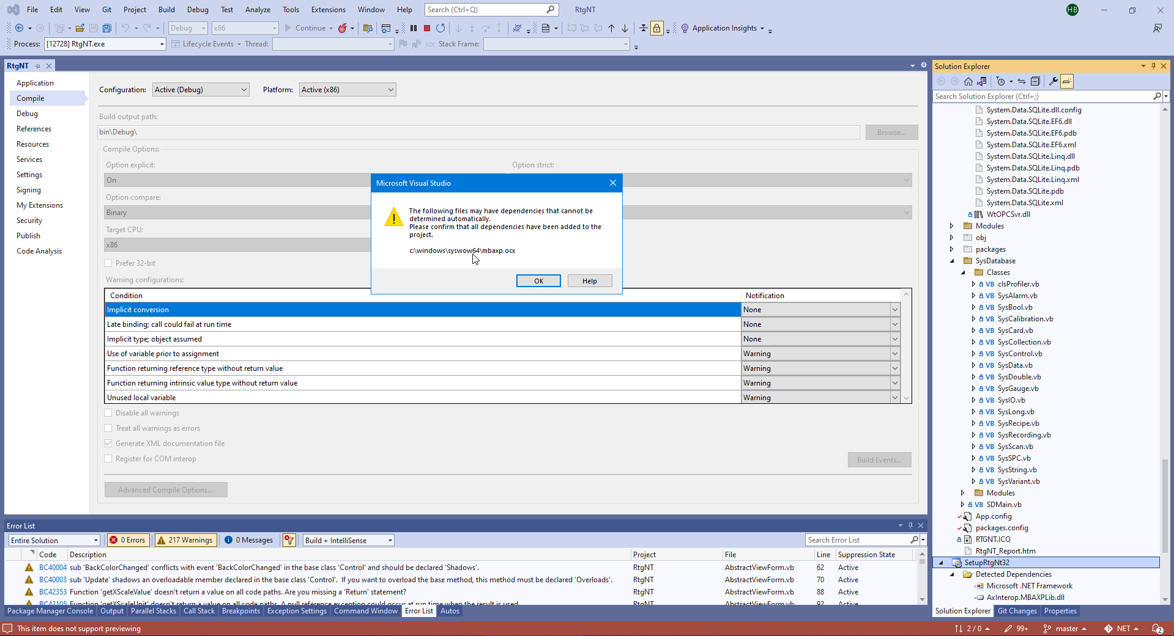Open the Configuration 'Active (Debug)' dropdown

point(201,90)
